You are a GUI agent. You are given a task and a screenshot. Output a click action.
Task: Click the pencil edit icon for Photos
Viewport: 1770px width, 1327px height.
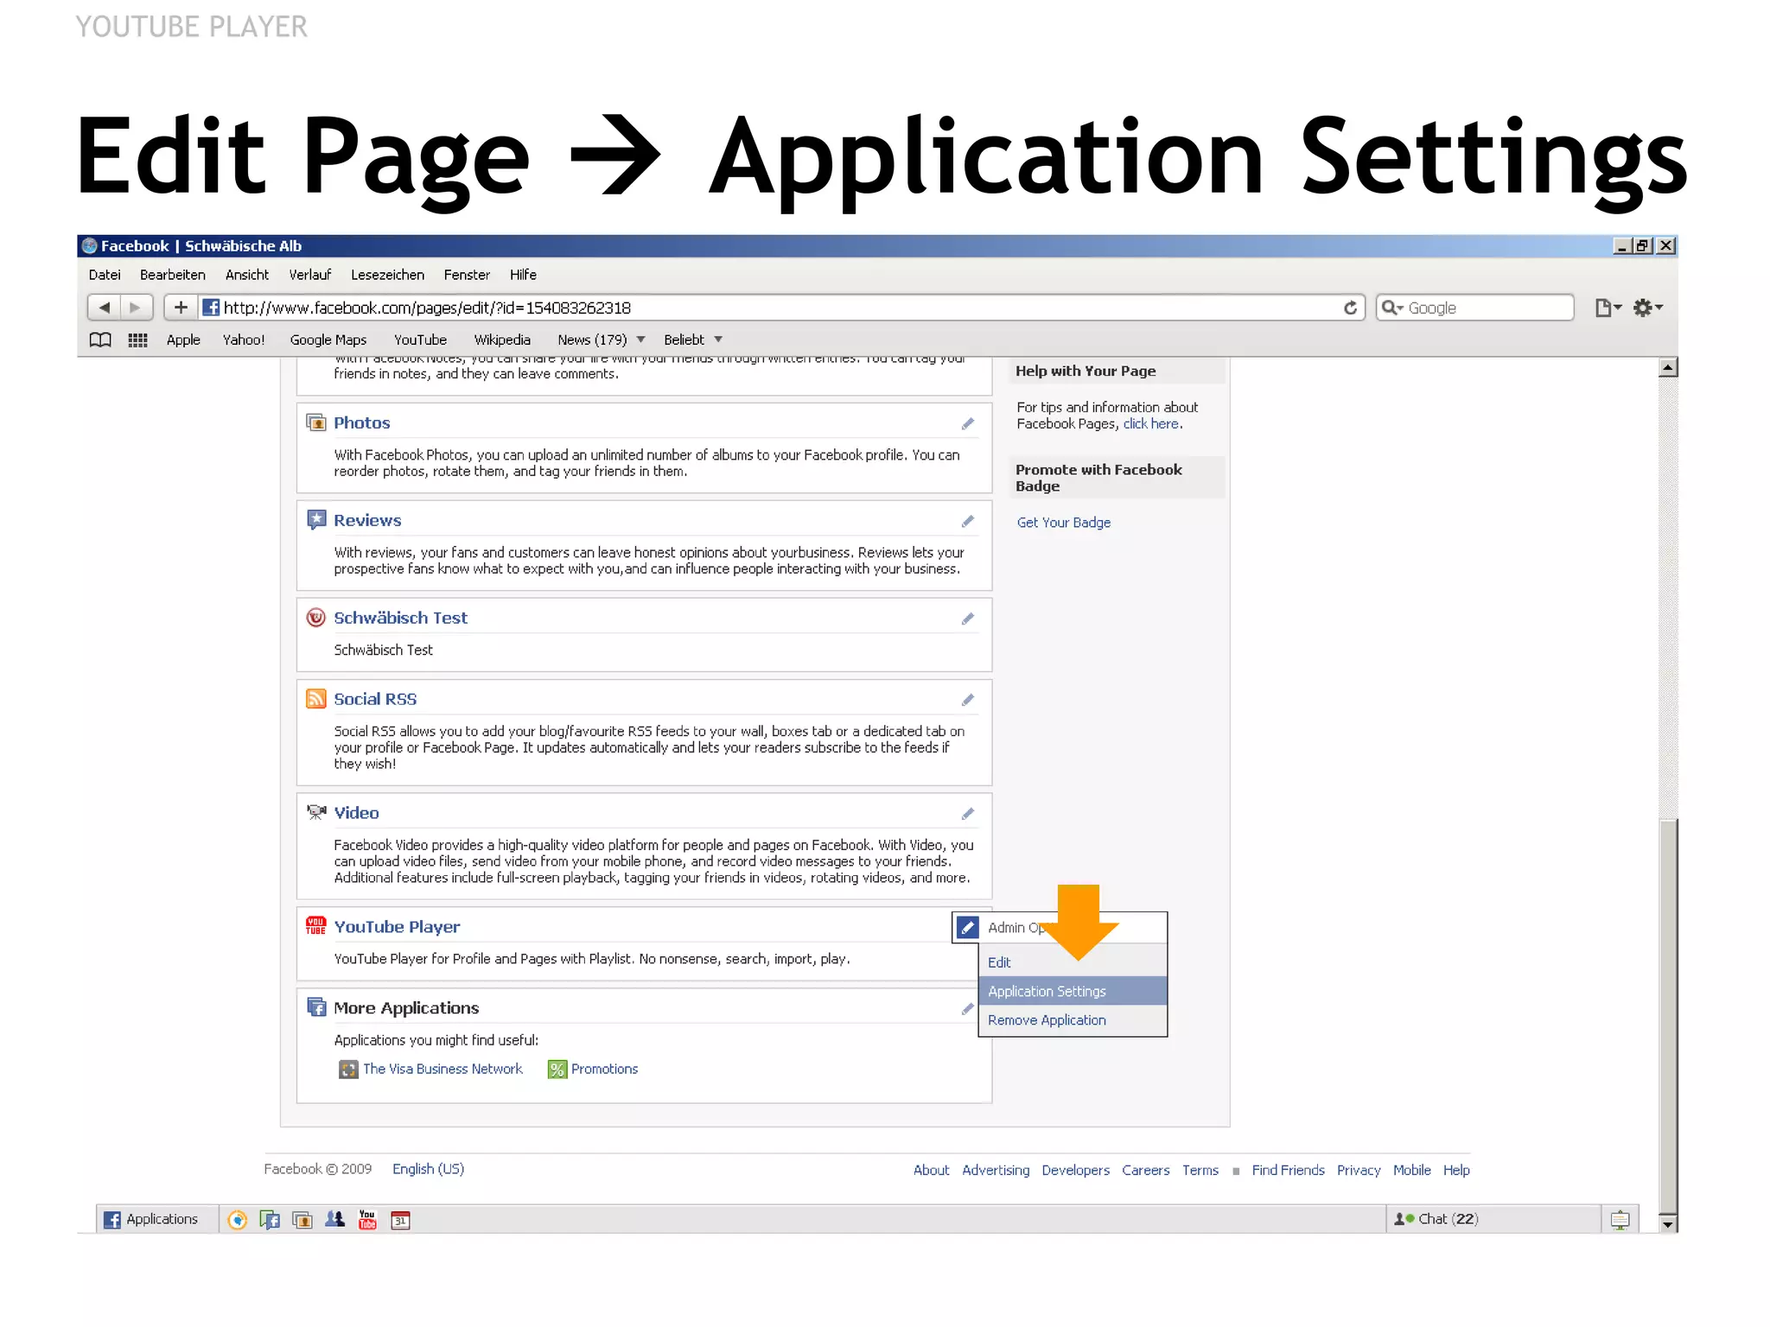tap(967, 423)
